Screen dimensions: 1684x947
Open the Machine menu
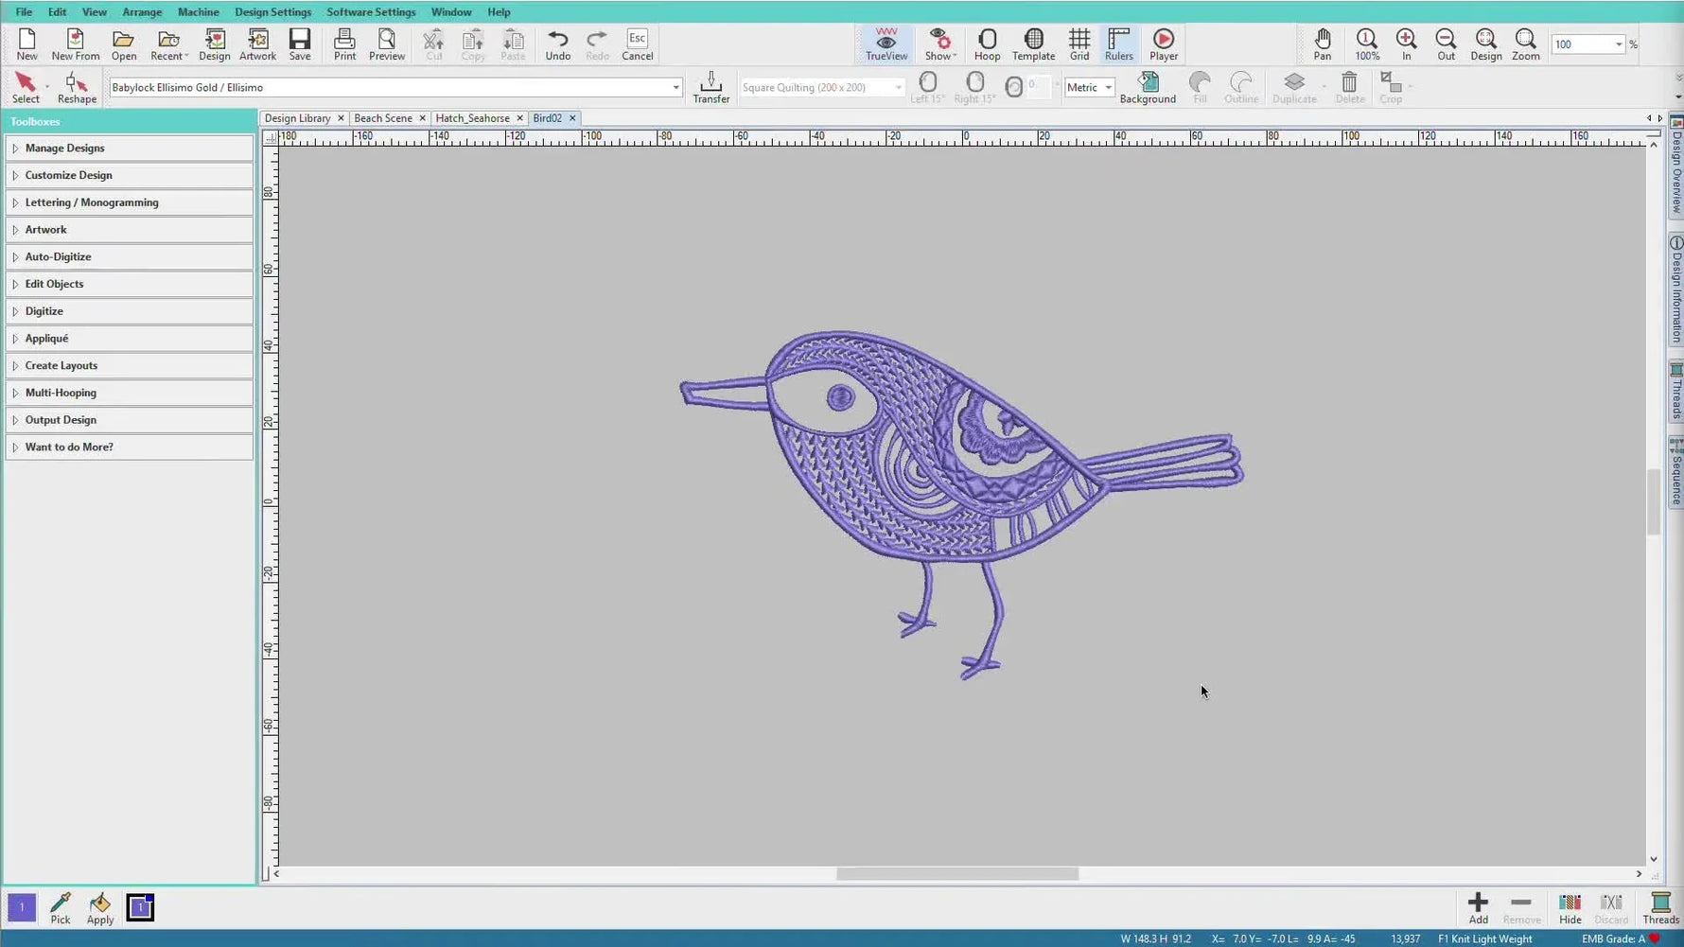coord(198,12)
